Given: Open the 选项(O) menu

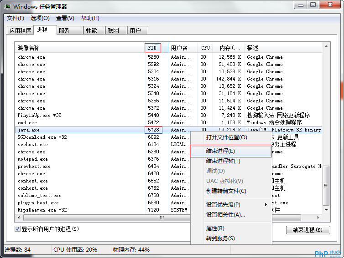Looking at the screenshot, I should click(x=40, y=18).
